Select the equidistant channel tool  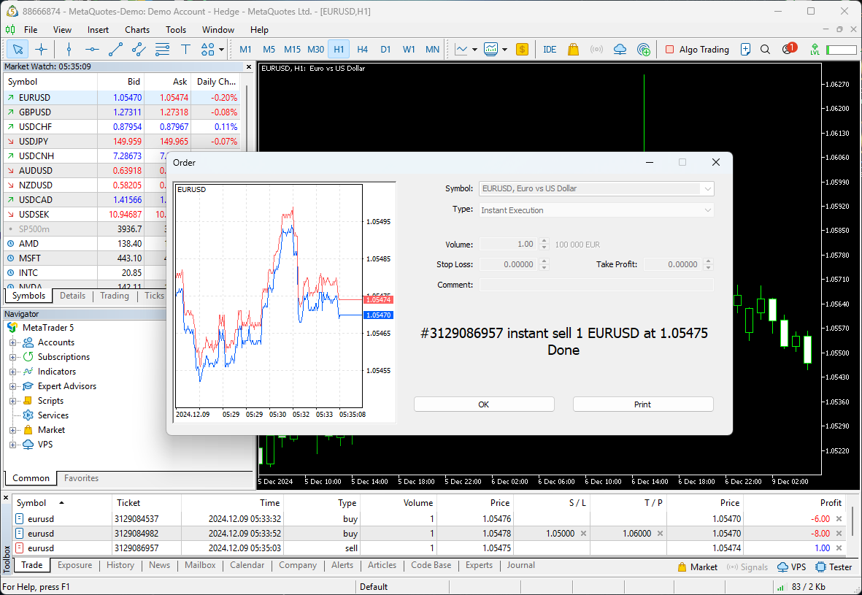pos(139,50)
